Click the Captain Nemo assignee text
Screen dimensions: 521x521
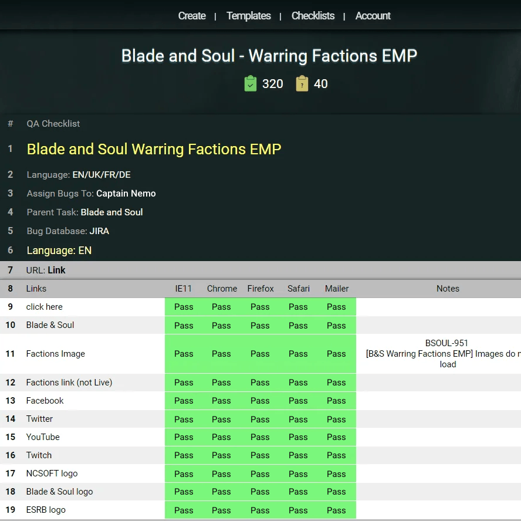point(126,194)
